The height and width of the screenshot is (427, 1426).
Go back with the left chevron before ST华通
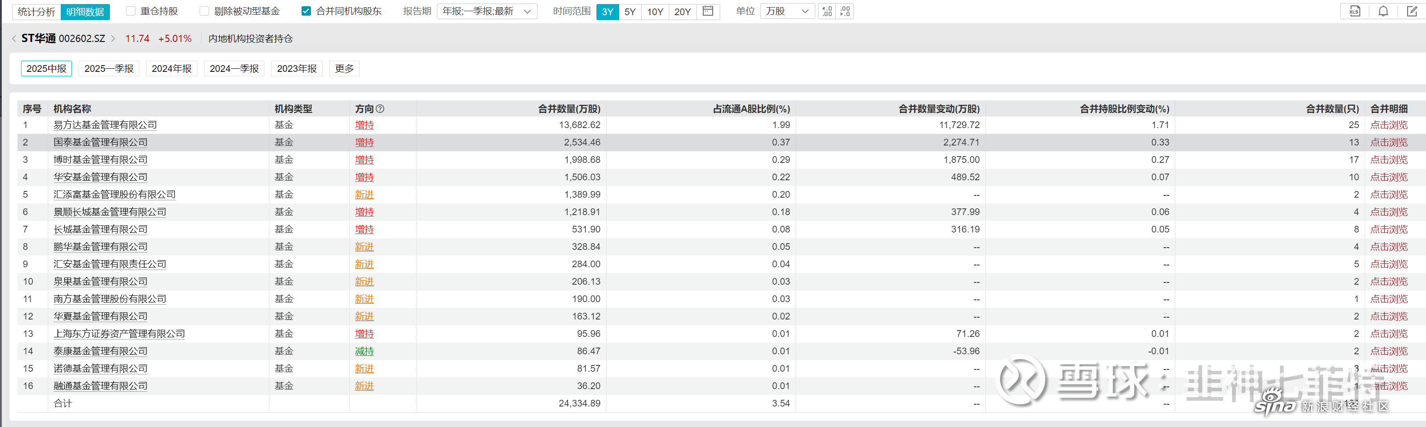click(14, 39)
